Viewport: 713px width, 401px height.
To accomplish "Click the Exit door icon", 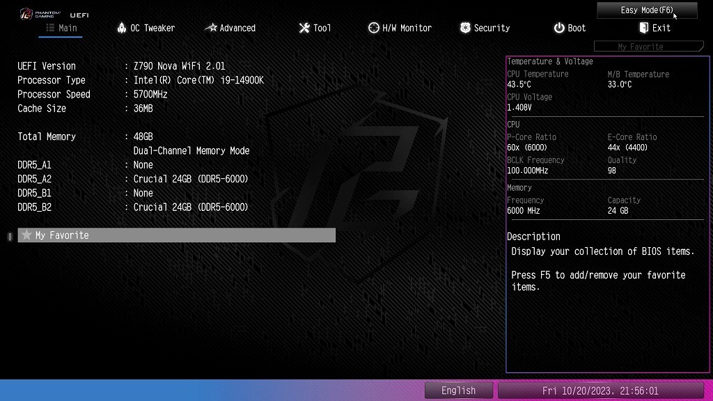I will tap(643, 28).
